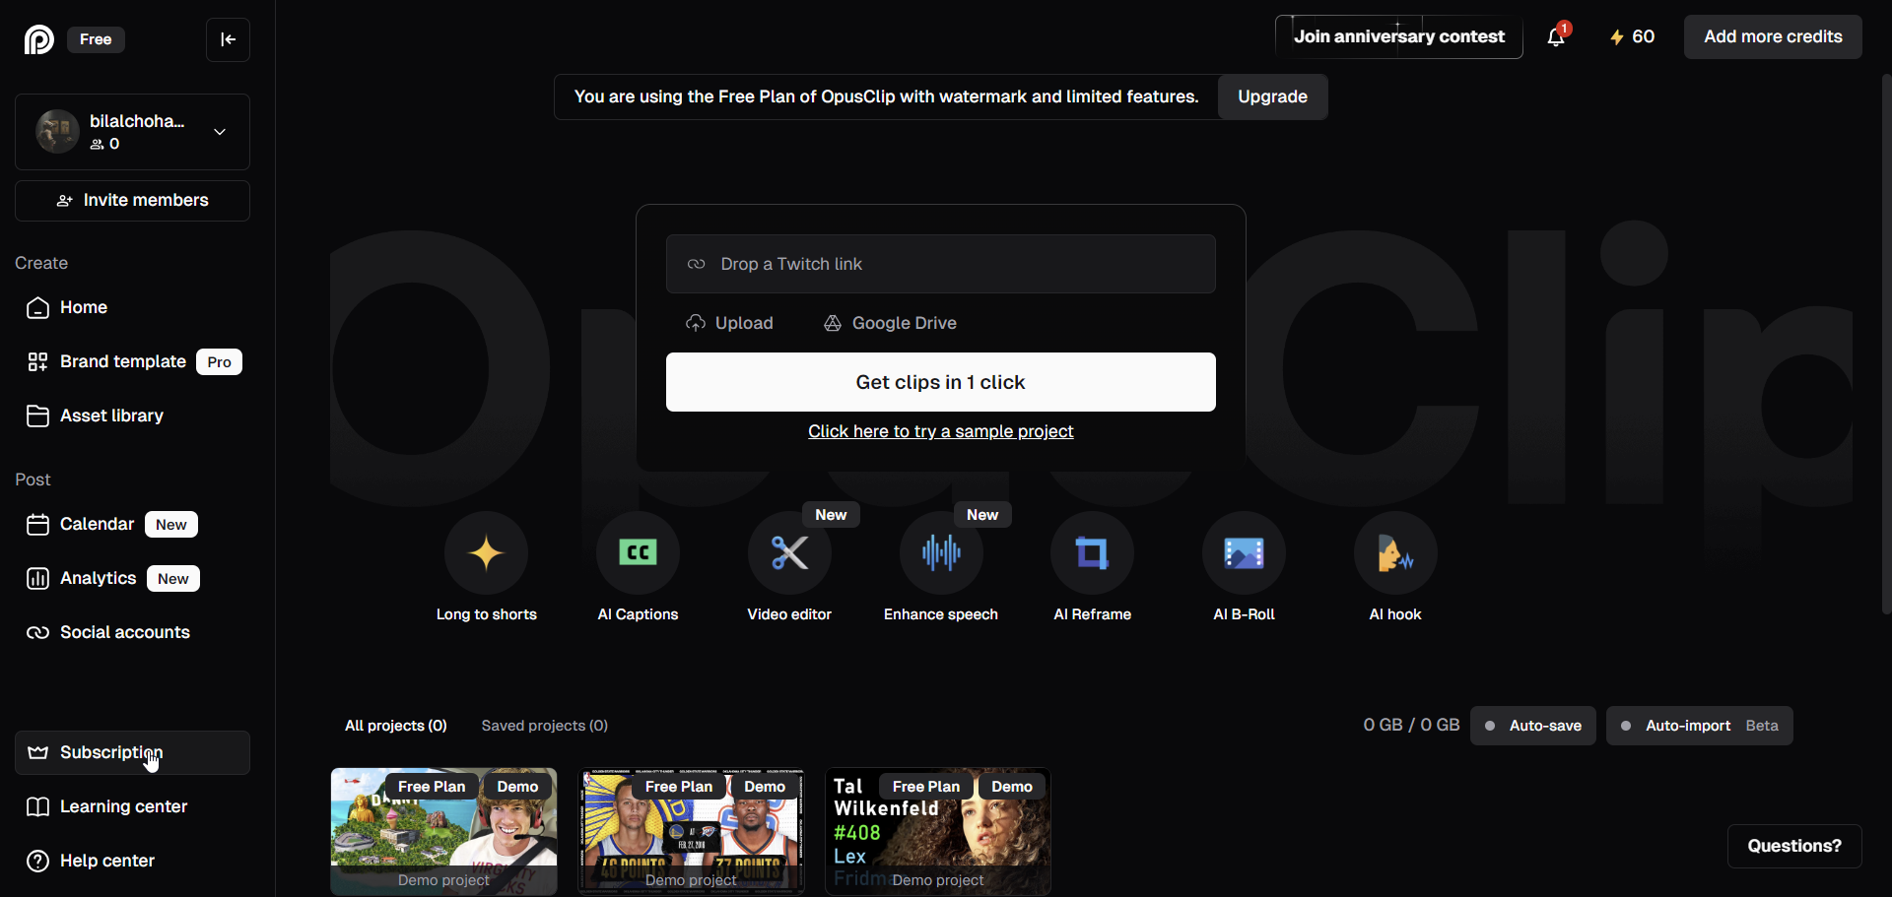The height and width of the screenshot is (897, 1892).
Task: Click the link icon in the input field
Action: pyautogui.click(x=696, y=264)
